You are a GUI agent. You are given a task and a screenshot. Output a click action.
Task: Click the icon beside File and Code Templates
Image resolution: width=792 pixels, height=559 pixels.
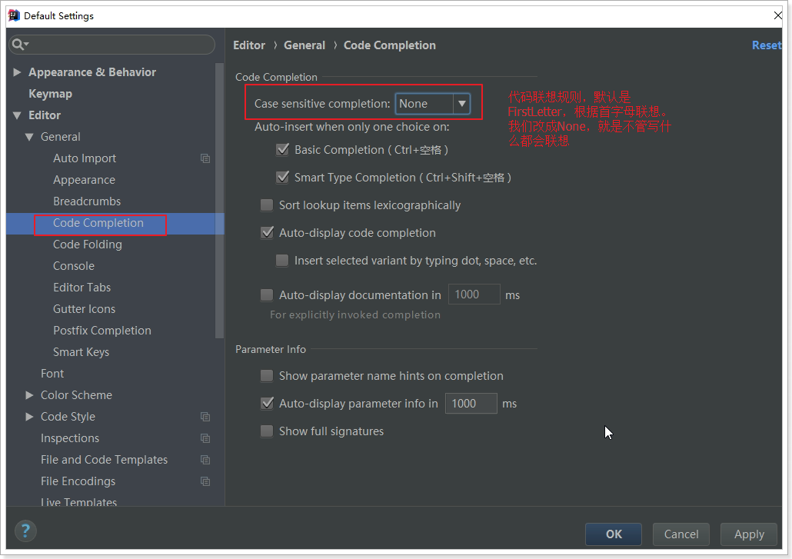tap(205, 460)
